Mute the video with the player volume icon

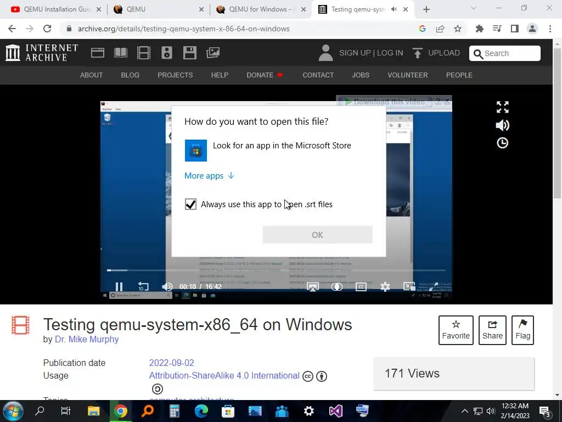coord(167,286)
